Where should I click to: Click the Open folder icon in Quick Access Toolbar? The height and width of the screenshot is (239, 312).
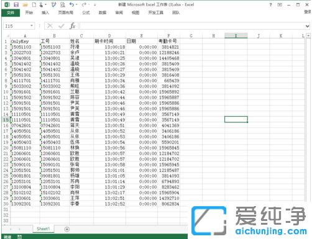tap(25, 4)
